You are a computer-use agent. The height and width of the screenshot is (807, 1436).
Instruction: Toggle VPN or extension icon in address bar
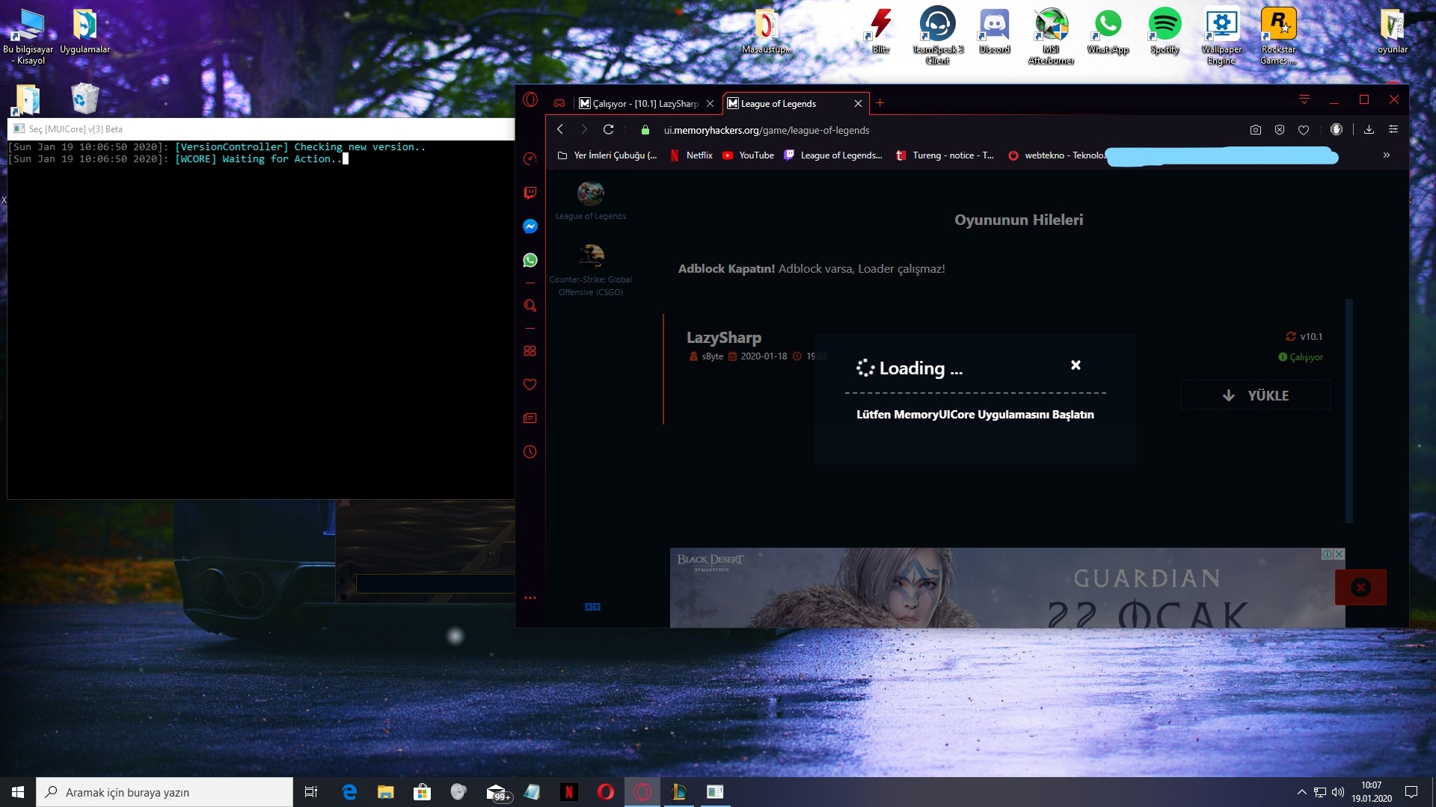(x=1337, y=129)
